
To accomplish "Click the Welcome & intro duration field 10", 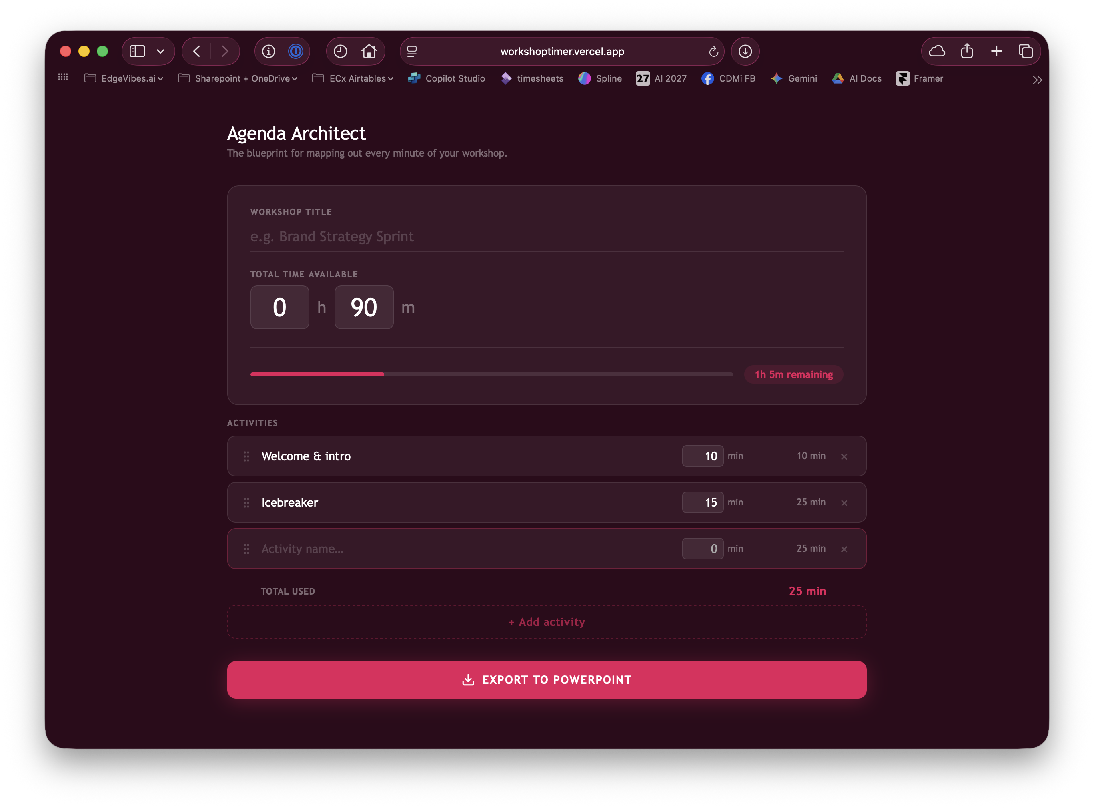I will pos(703,456).
